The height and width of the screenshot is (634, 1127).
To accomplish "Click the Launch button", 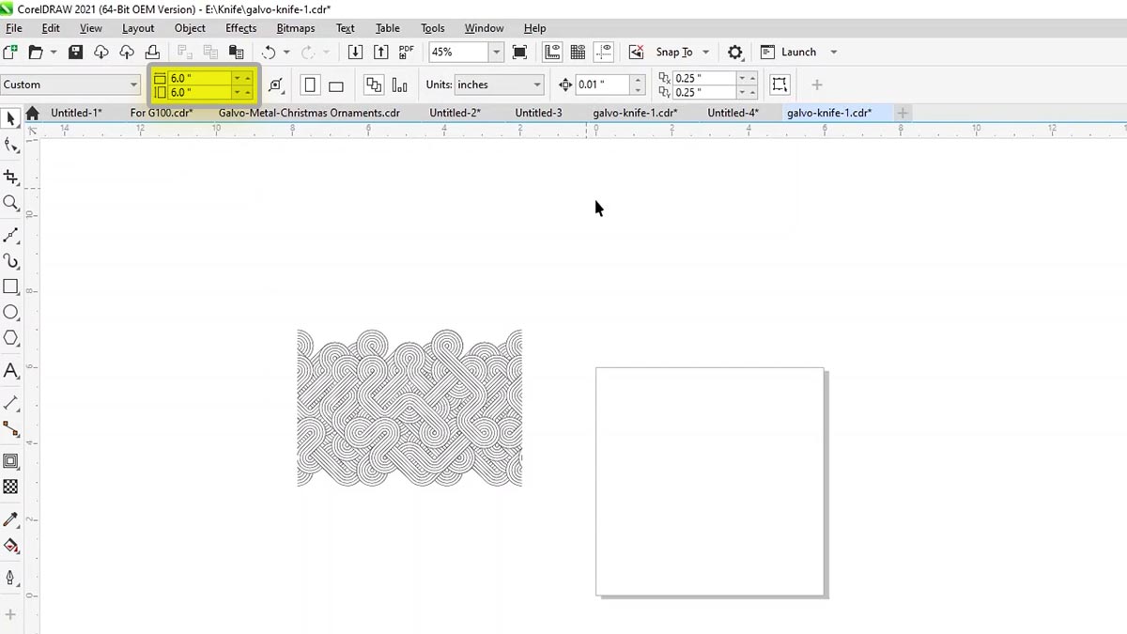I will pos(798,52).
